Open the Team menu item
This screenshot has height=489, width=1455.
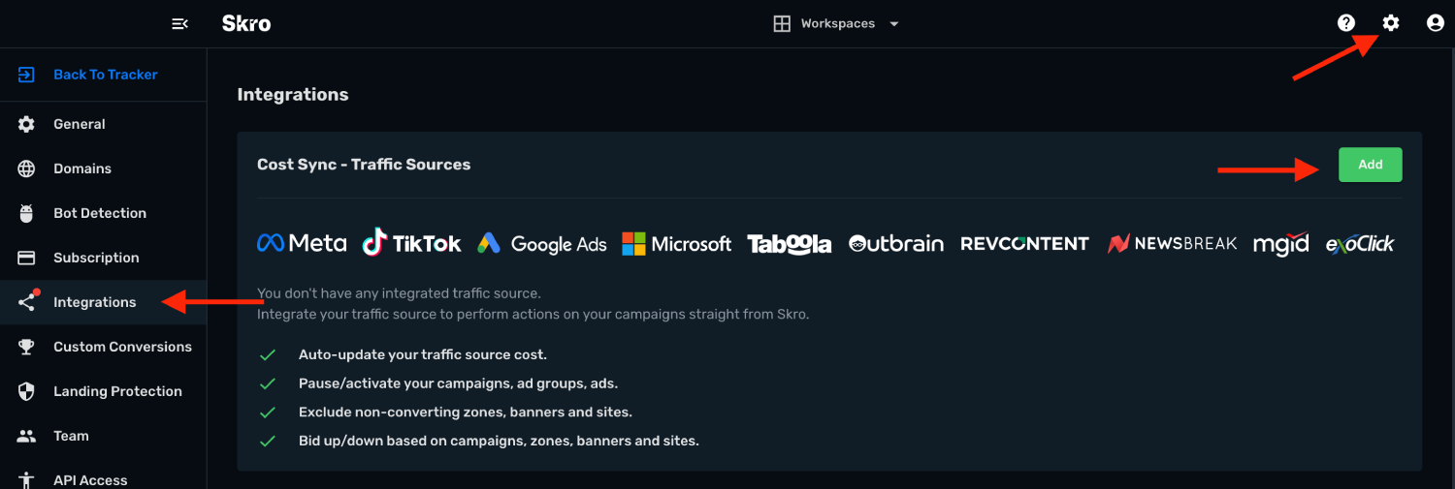103,436
